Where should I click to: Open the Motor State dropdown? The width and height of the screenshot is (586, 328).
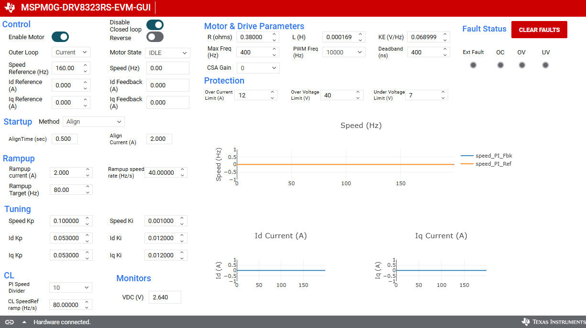click(x=168, y=53)
